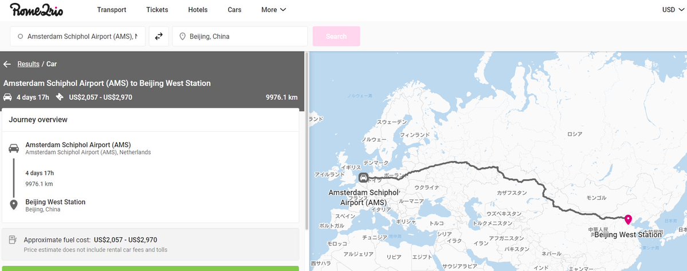Open the Hotels menu item
The height and width of the screenshot is (271, 687).
pyautogui.click(x=198, y=10)
